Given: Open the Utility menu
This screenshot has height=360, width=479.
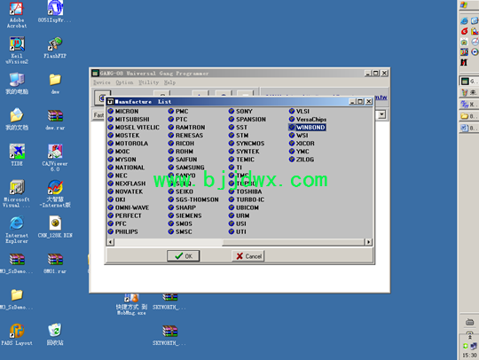Looking at the screenshot, I should pyautogui.click(x=149, y=82).
